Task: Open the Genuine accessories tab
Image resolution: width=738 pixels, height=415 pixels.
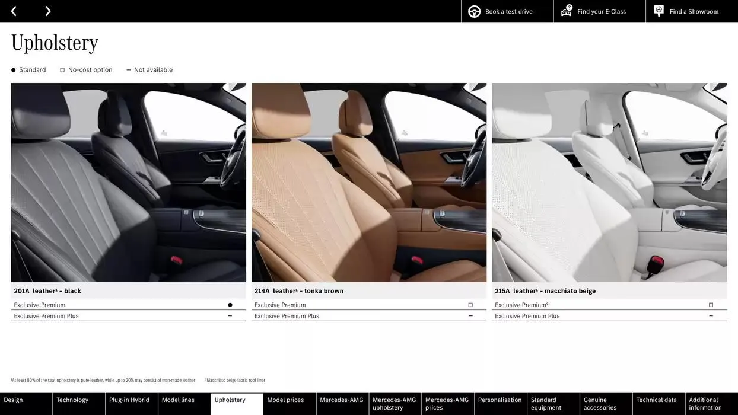Action: coord(606,404)
